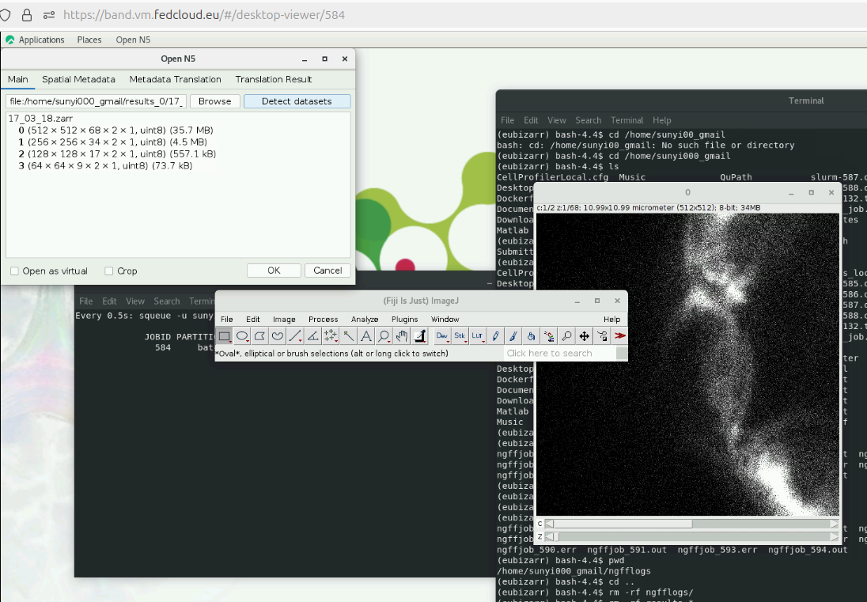The height and width of the screenshot is (602, 867).
Task: Open the ImageJ File menu
Action: coord(227,319)
